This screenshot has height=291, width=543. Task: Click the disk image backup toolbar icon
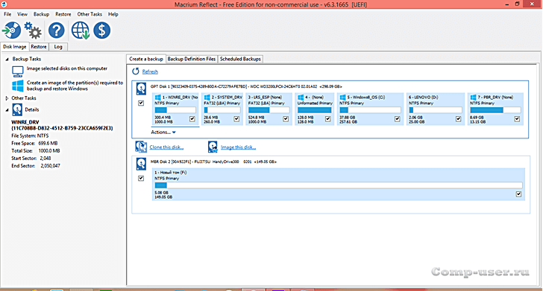point(11,31)
